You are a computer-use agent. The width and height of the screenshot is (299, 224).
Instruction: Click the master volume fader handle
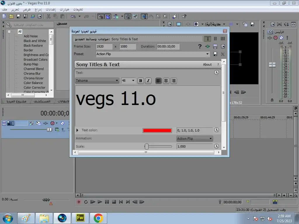pyautogui.click(x=272, y=65)
